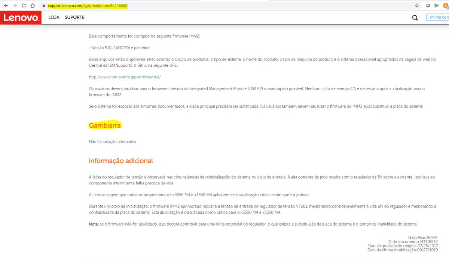Open the orange extension icon with badge
This screenshot has height=258, width=449.
coord(446,6)
